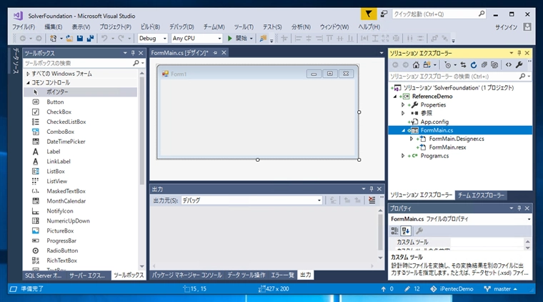Show all files in Solution Explorer
Viewport: 543px width, 302px height.
coord(494,65)
